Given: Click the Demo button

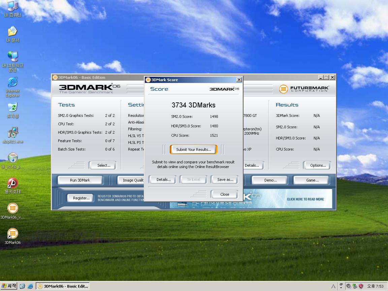Looking at the screenshot, I should (270, 180).
